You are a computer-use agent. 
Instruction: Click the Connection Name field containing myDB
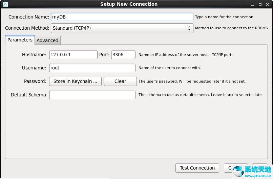[x=122, y=17]
